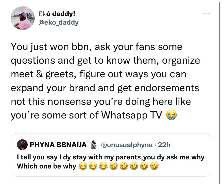Click the 'Whatsapp TV' words in the tweet
222x184 pixels.
coord(132,115)
